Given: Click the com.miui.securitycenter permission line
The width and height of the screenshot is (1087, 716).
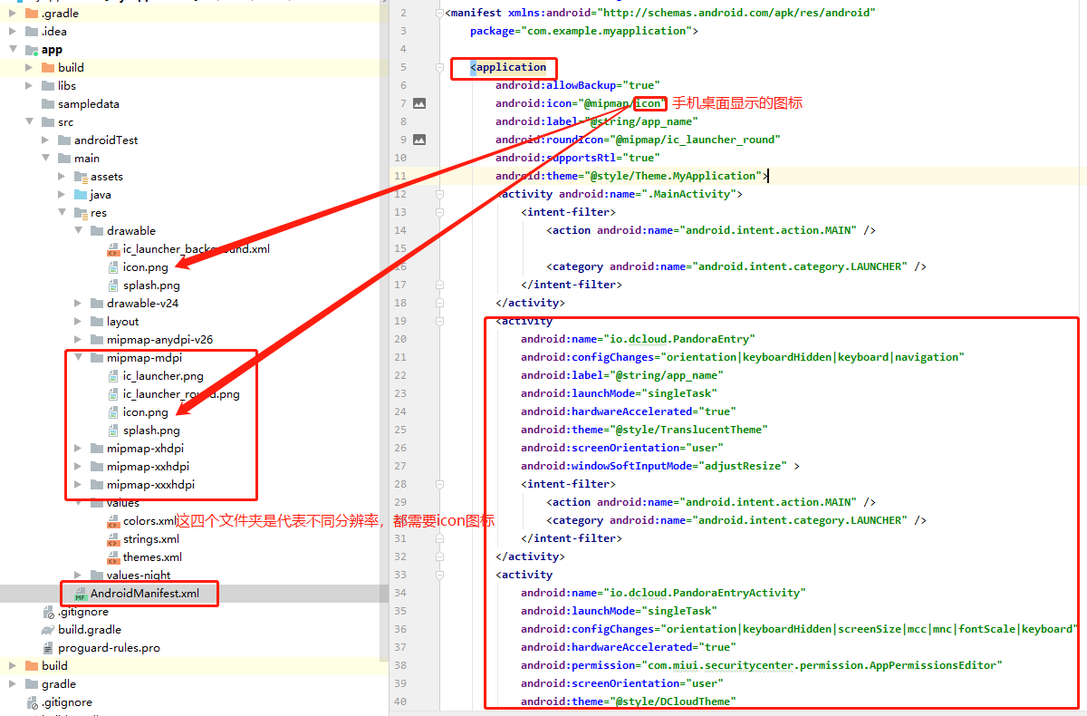Looking at the screenshot, I should 761,665.
